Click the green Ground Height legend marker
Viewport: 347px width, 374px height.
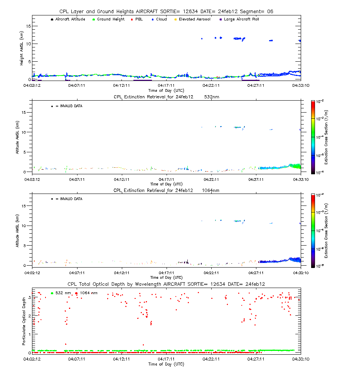tap(94, 20)
